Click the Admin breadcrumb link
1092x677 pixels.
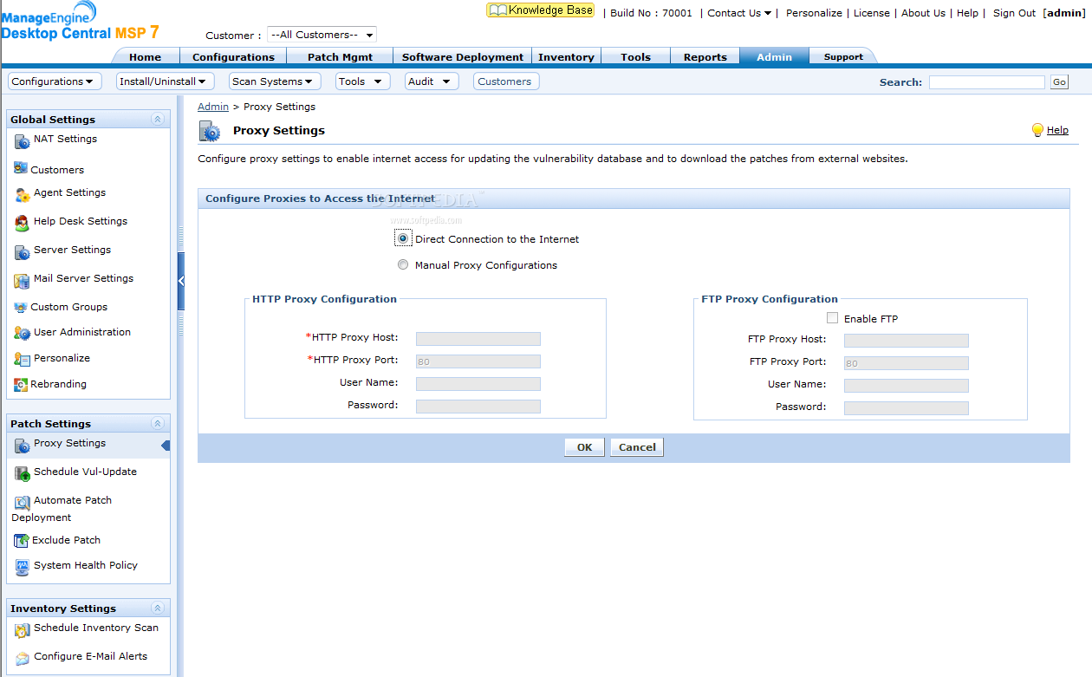[x=213, y=107]
